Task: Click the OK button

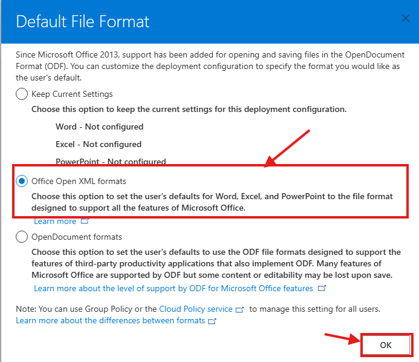Action: pos(386,345)
